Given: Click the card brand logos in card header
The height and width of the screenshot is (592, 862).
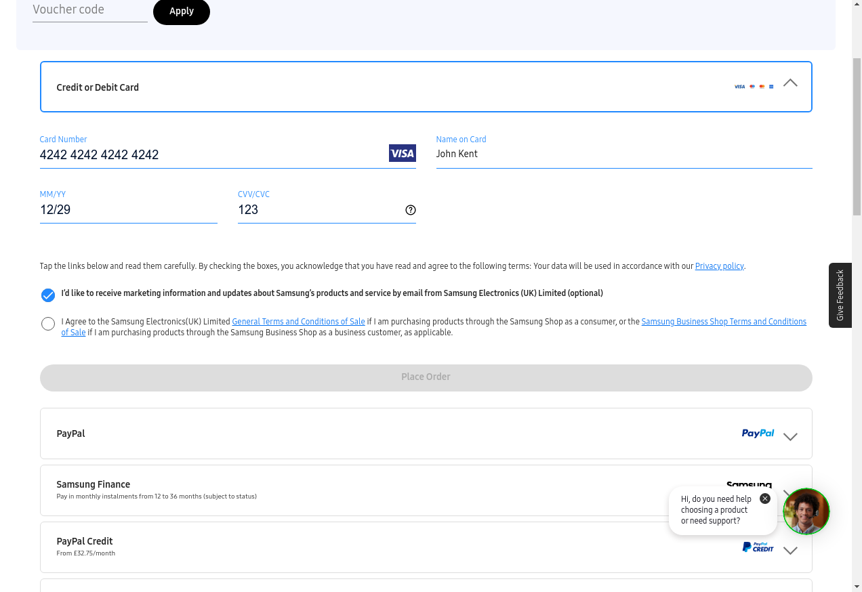Looking at the screenshot, I should [754, 87].
